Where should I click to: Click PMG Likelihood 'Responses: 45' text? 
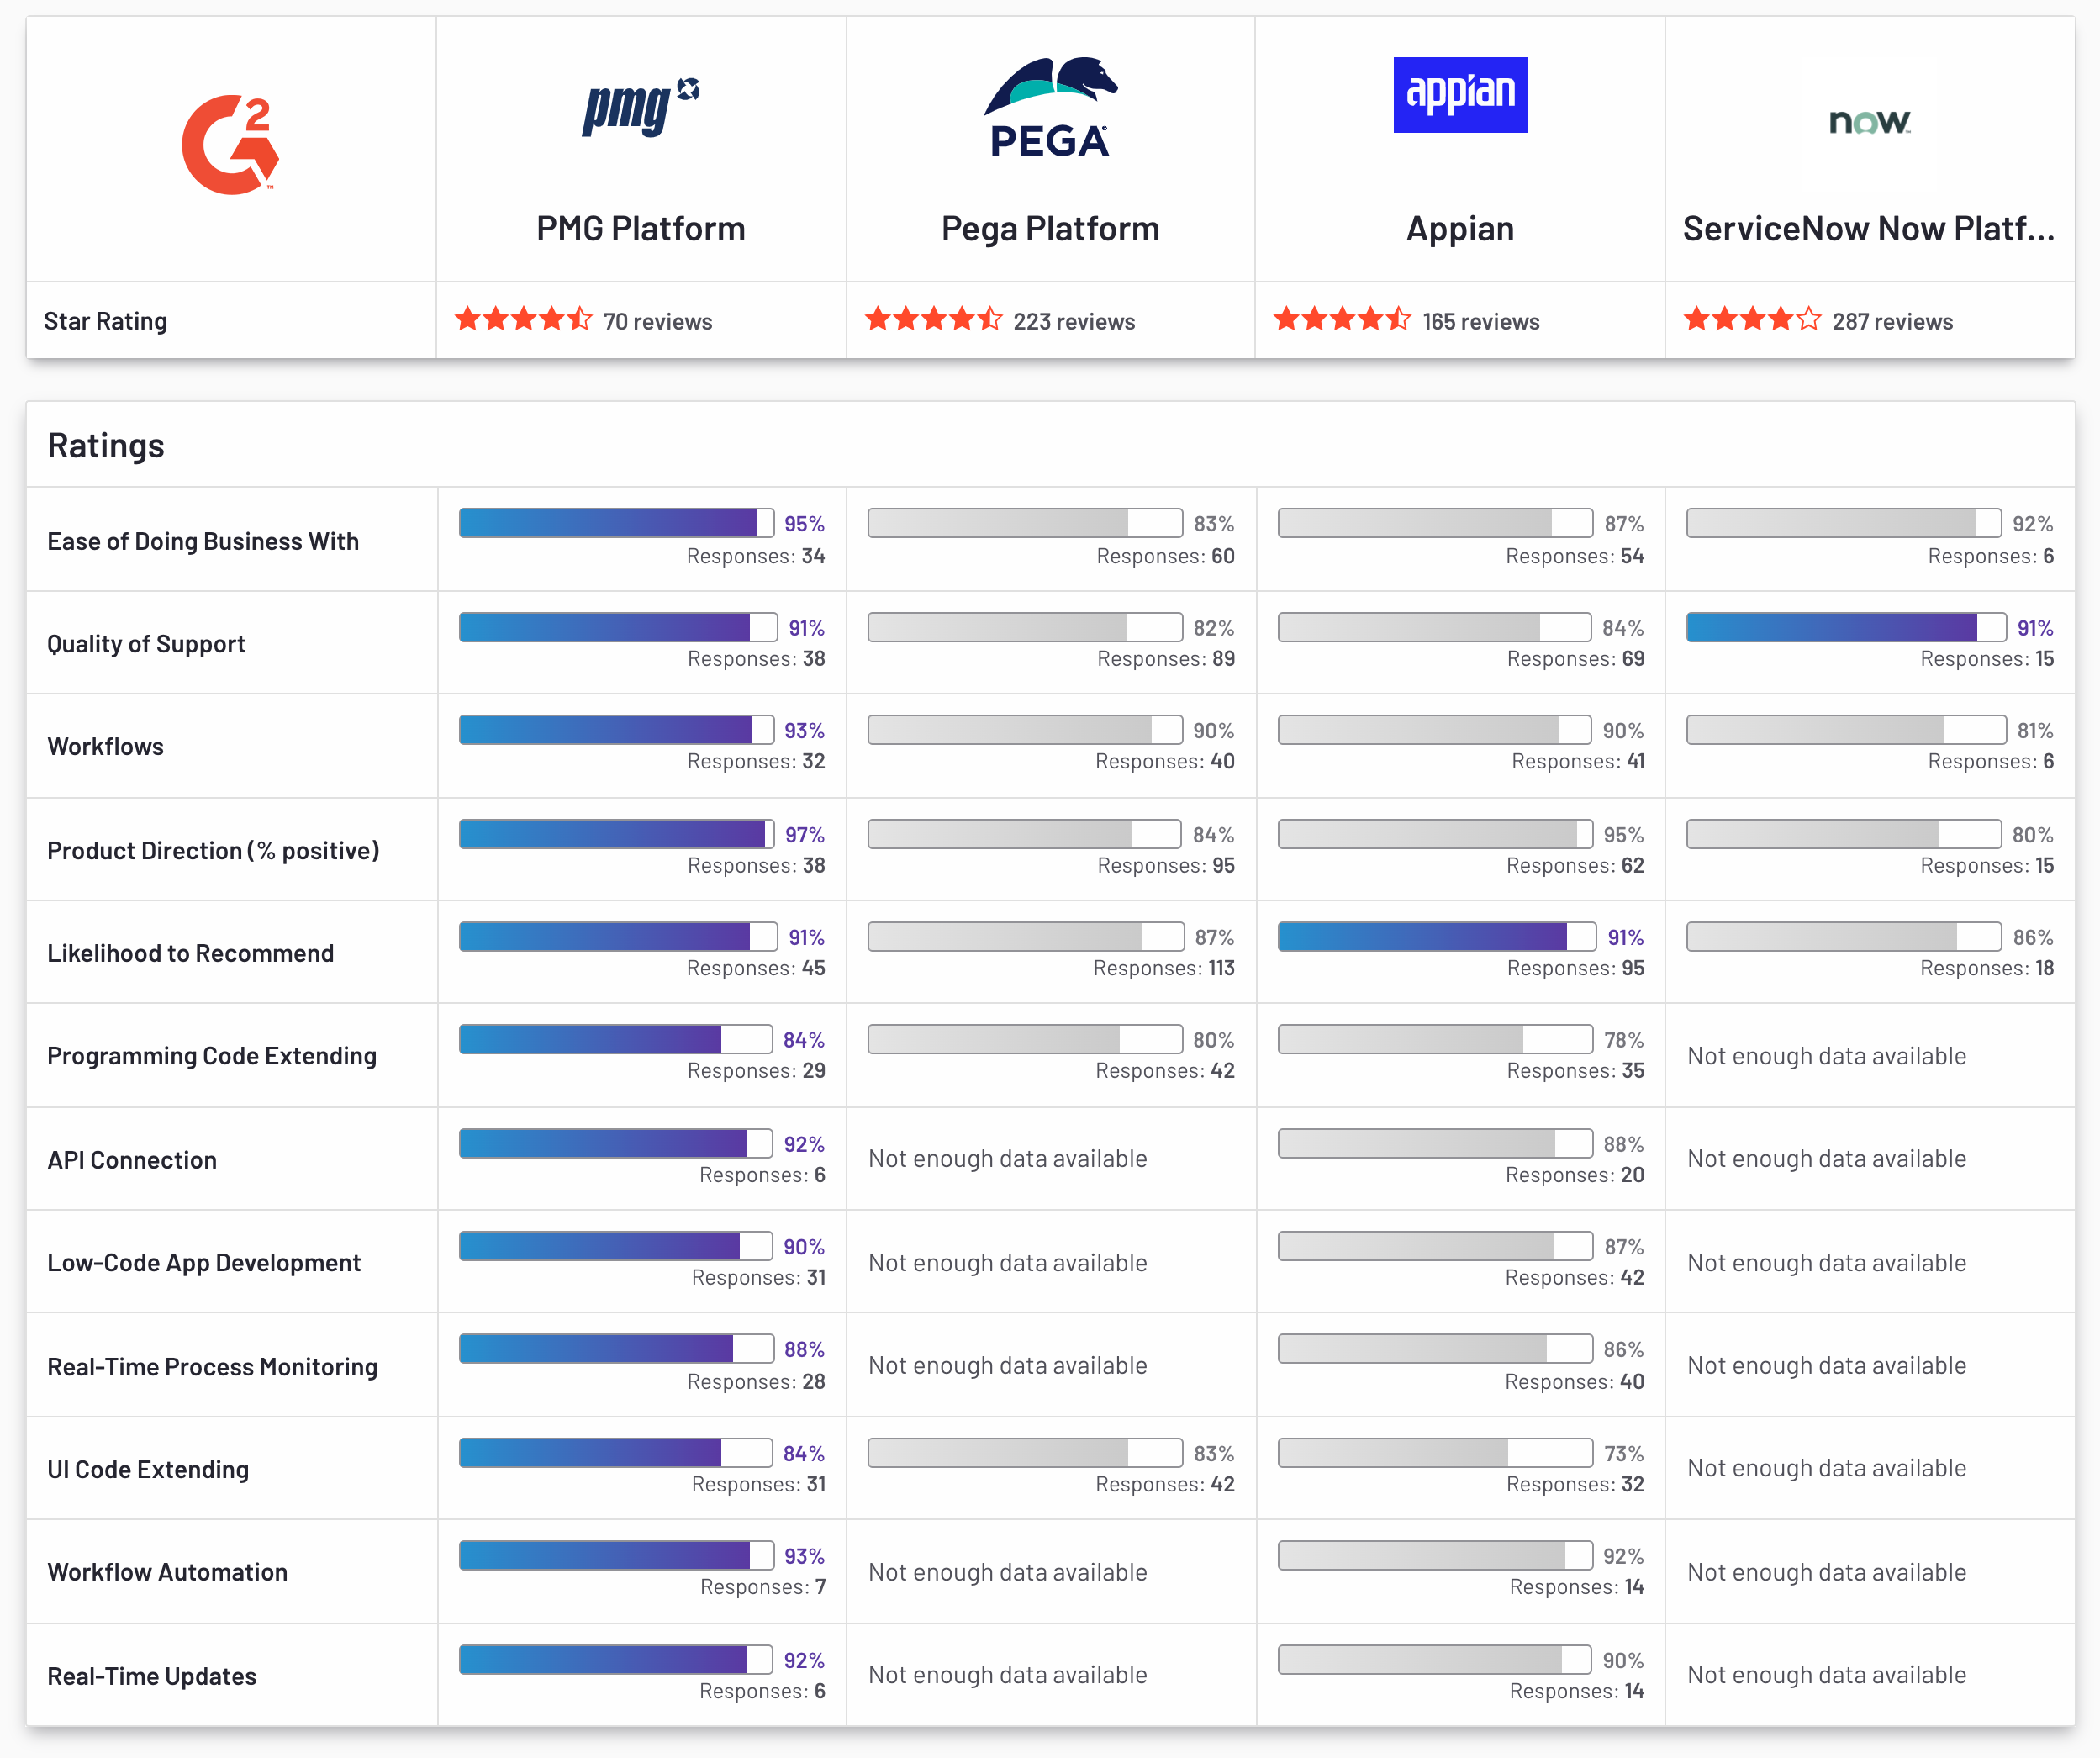click(756, 968)
